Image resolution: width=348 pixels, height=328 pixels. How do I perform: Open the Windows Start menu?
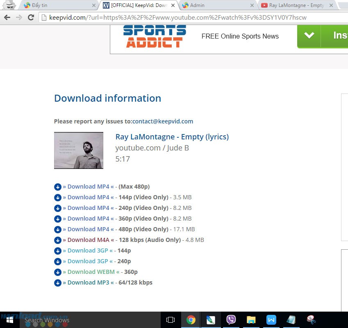[9, 320]
